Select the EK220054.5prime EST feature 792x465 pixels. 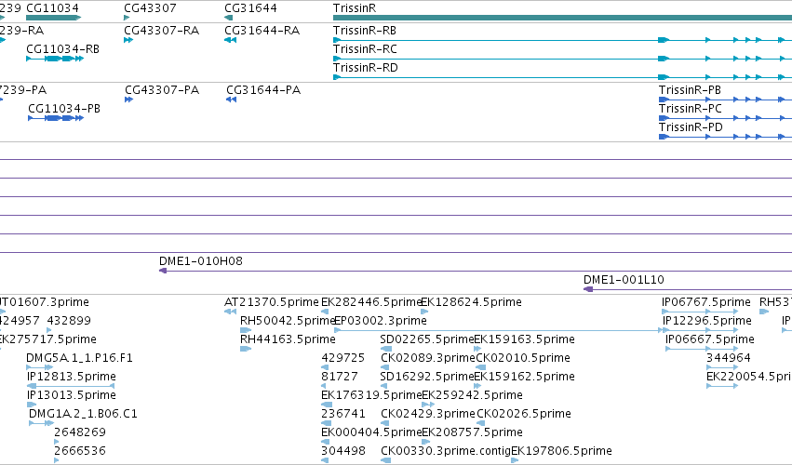coord(722,386)
